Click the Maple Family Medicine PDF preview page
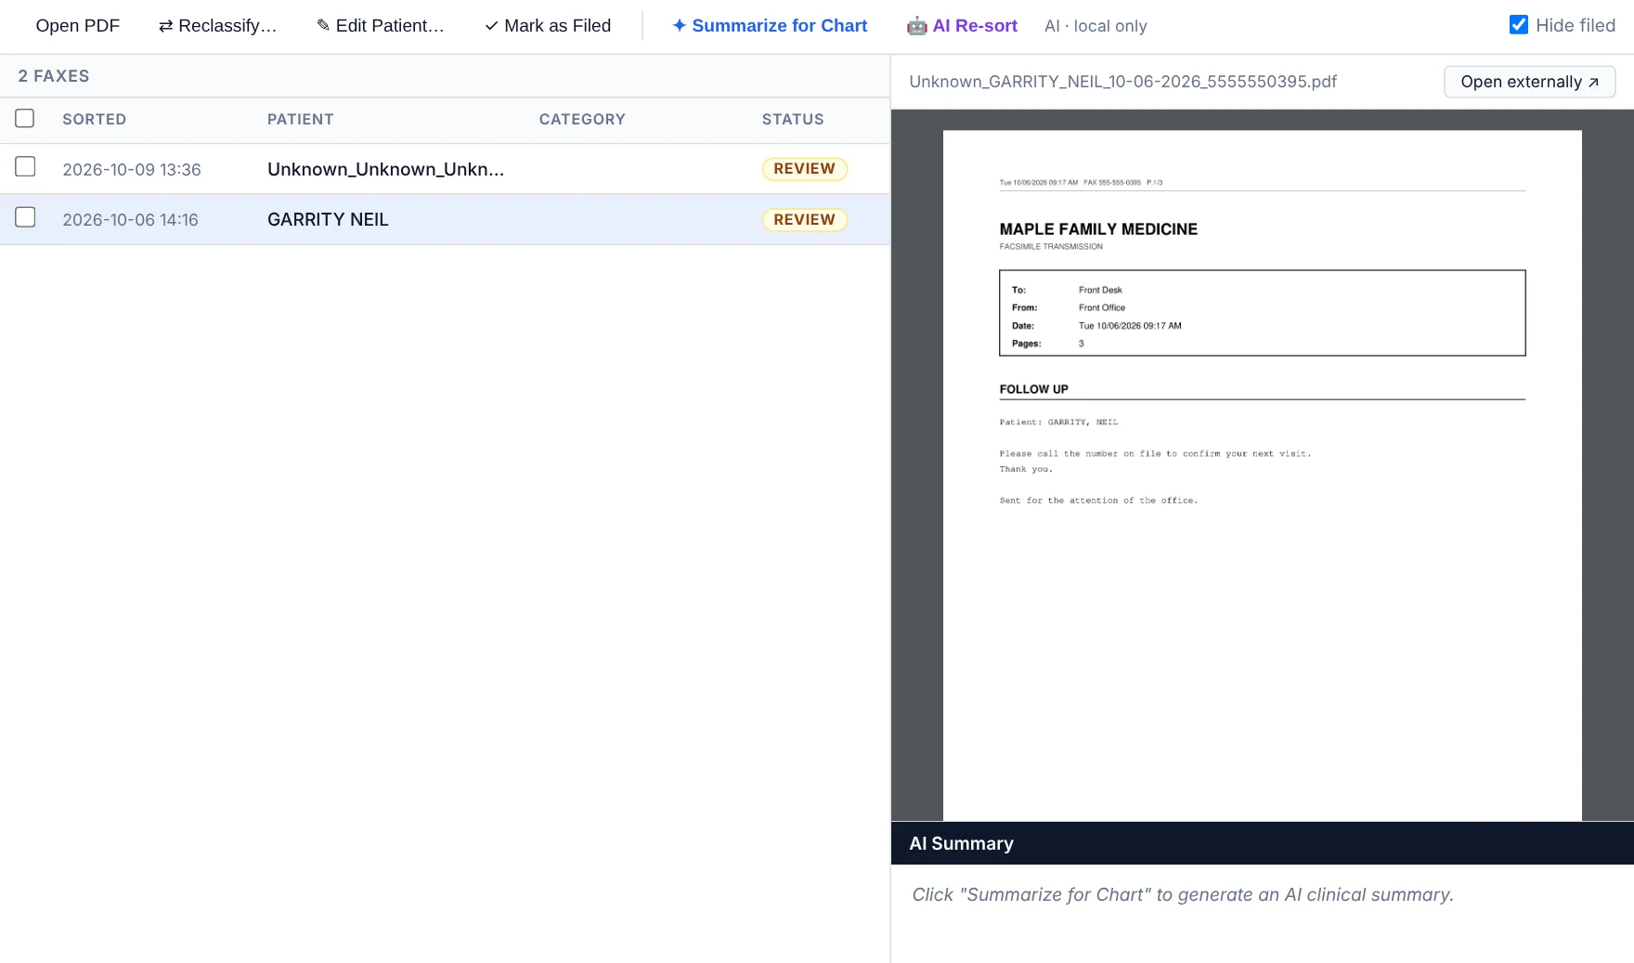The width and height of the screenshot is (1634, 963). pyautogui.click(x=1262, y=475)
